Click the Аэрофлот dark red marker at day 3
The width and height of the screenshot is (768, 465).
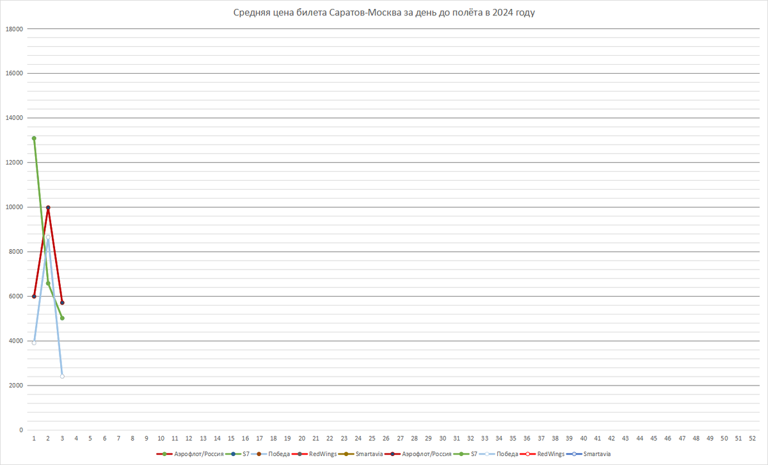pos(62,302)
